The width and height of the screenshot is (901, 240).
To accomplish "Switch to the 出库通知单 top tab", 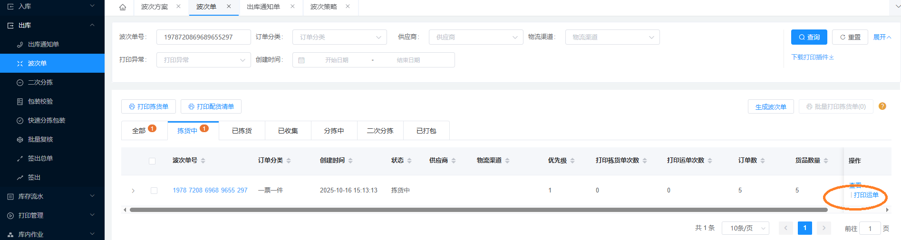I will tap(263, 7).
